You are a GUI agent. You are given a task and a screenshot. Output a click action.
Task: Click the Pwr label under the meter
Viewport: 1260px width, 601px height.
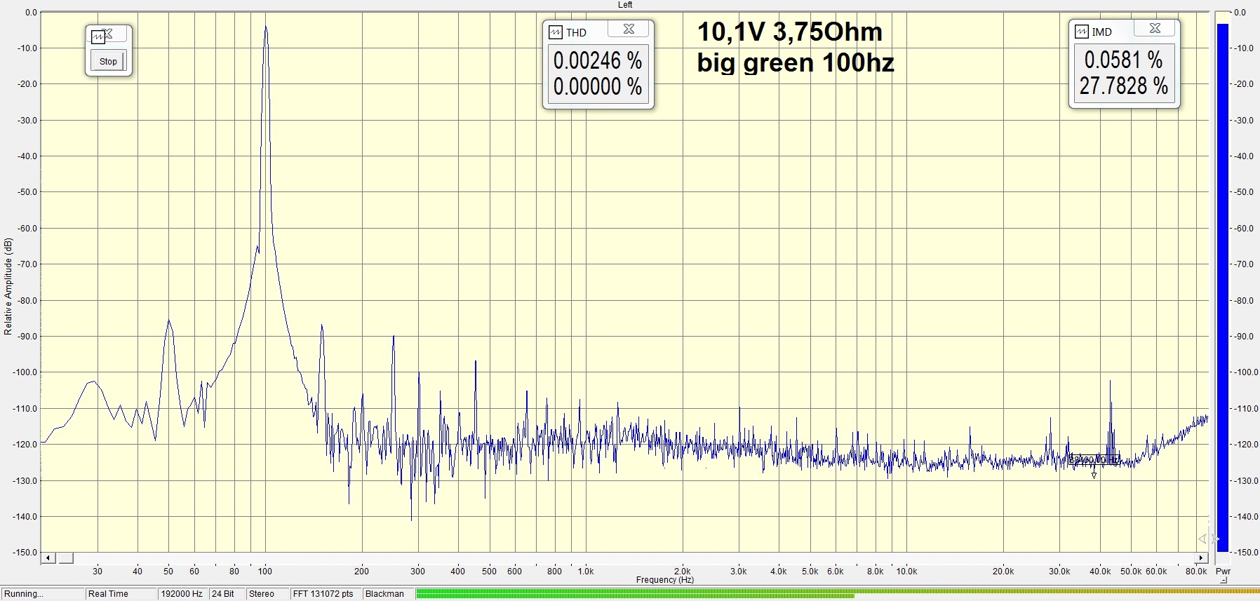click(x=1223, y=572)
